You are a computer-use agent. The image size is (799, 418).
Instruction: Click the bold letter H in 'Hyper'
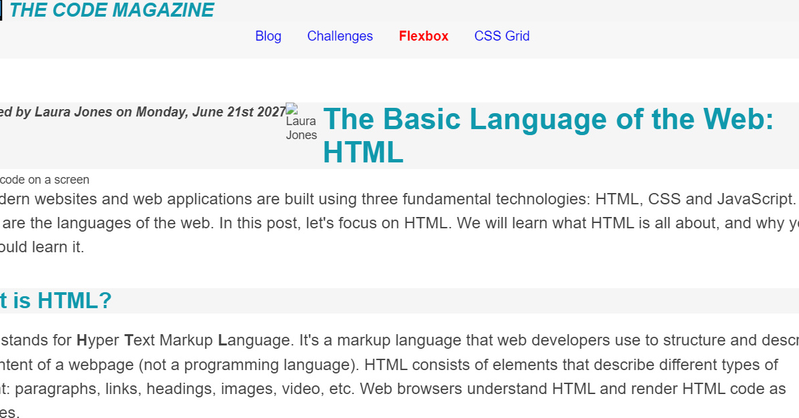point(81,339)
